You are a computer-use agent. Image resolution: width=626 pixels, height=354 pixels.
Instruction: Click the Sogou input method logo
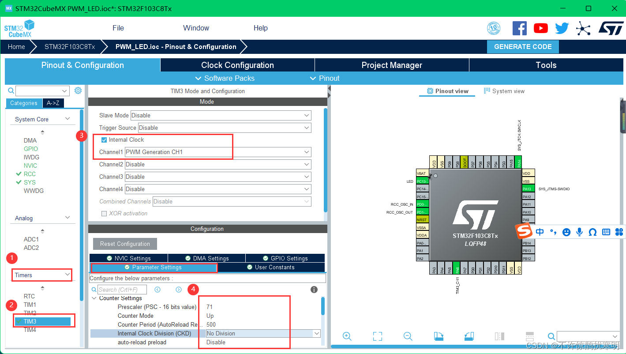(524, 232)
